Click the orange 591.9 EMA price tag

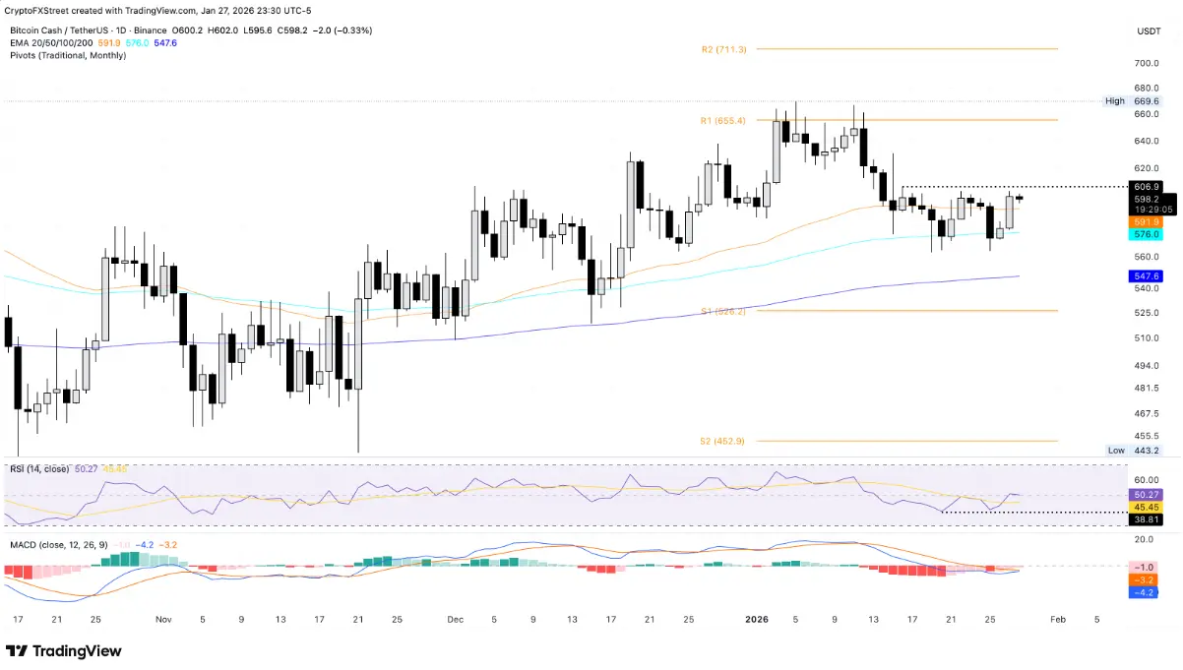[1147, 222]
